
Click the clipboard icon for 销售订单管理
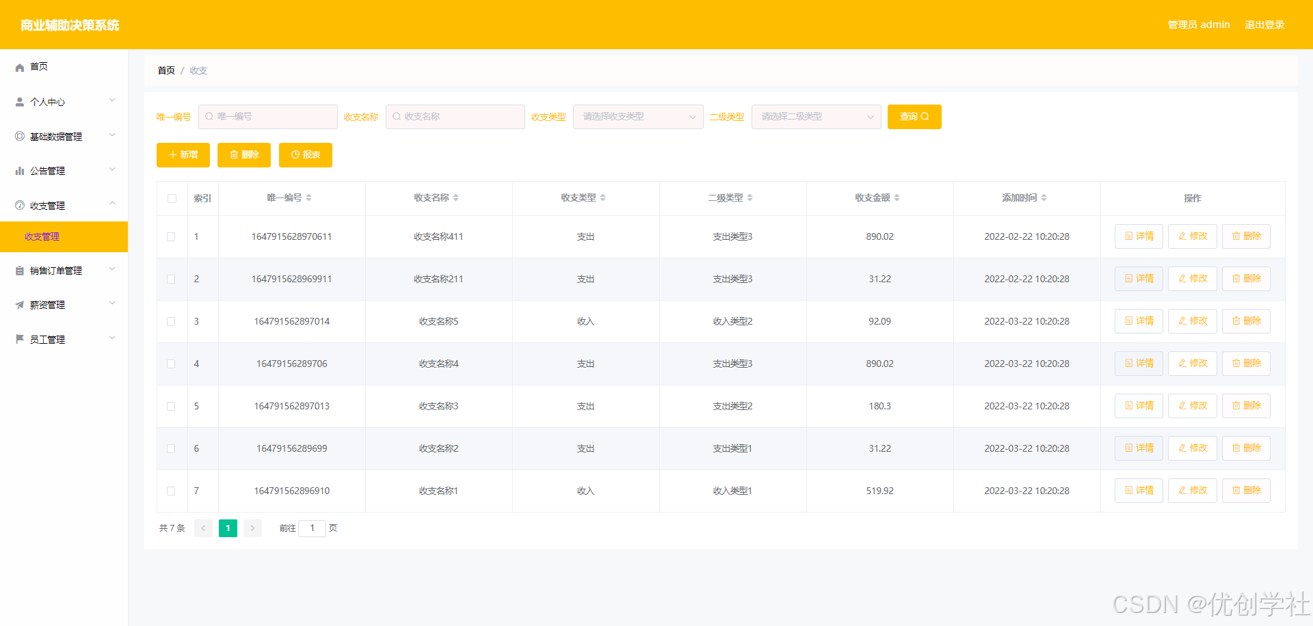pos(20,271)
